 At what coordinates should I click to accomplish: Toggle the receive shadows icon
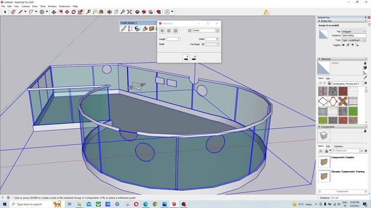click(352, 45)
